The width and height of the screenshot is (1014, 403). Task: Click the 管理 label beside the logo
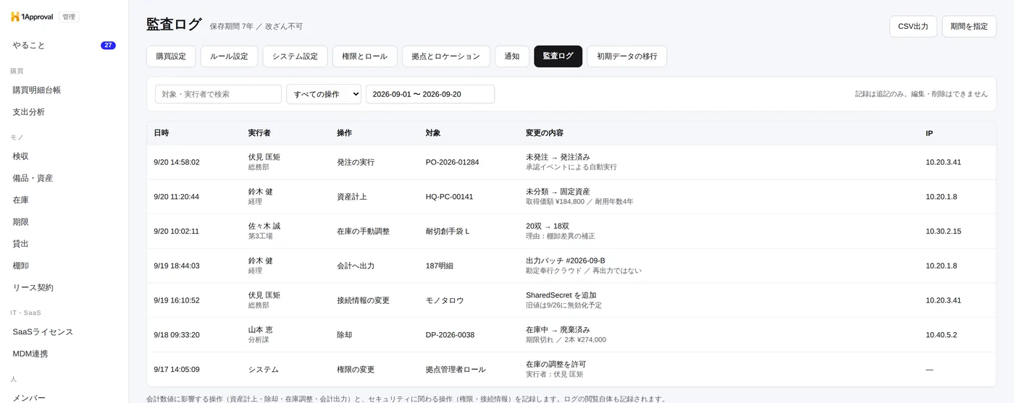pos(69,17)
